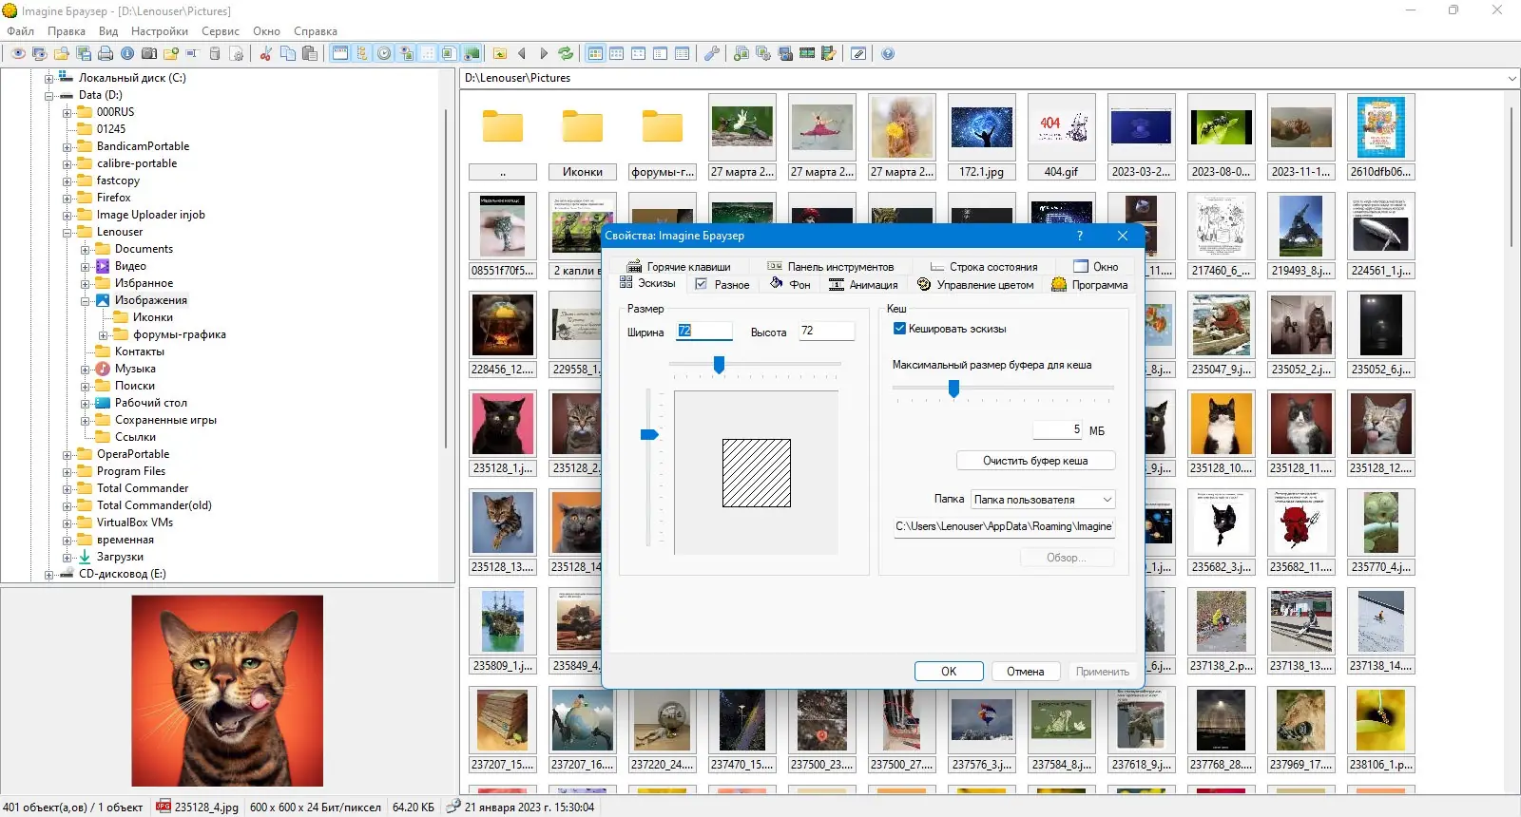The height and width of the screenshot is (817, 1521).
Task: Click the cache buffer size slider handle
Action: 953,389
